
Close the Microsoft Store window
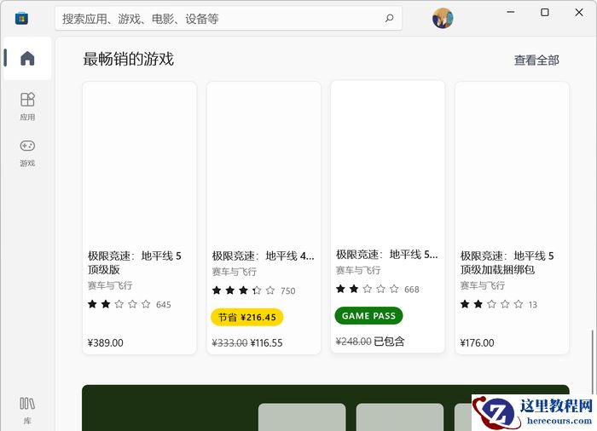pyautogui.click(x=579, y=12)
